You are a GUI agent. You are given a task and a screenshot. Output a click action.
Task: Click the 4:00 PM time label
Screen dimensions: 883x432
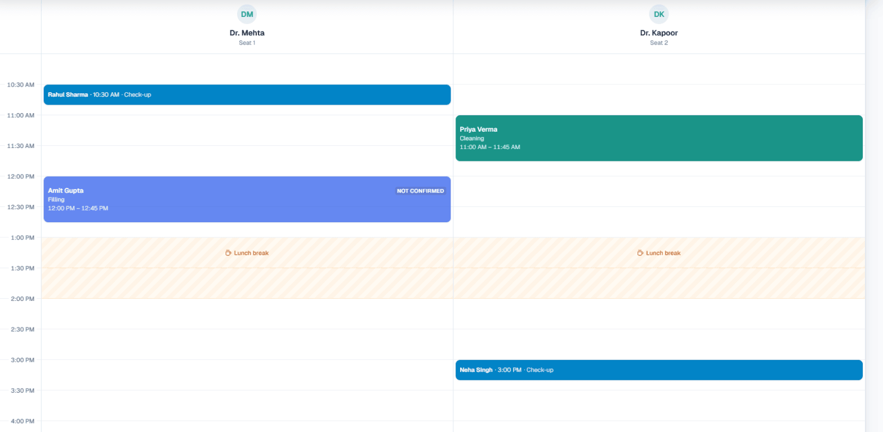click(x=23, y=421)
